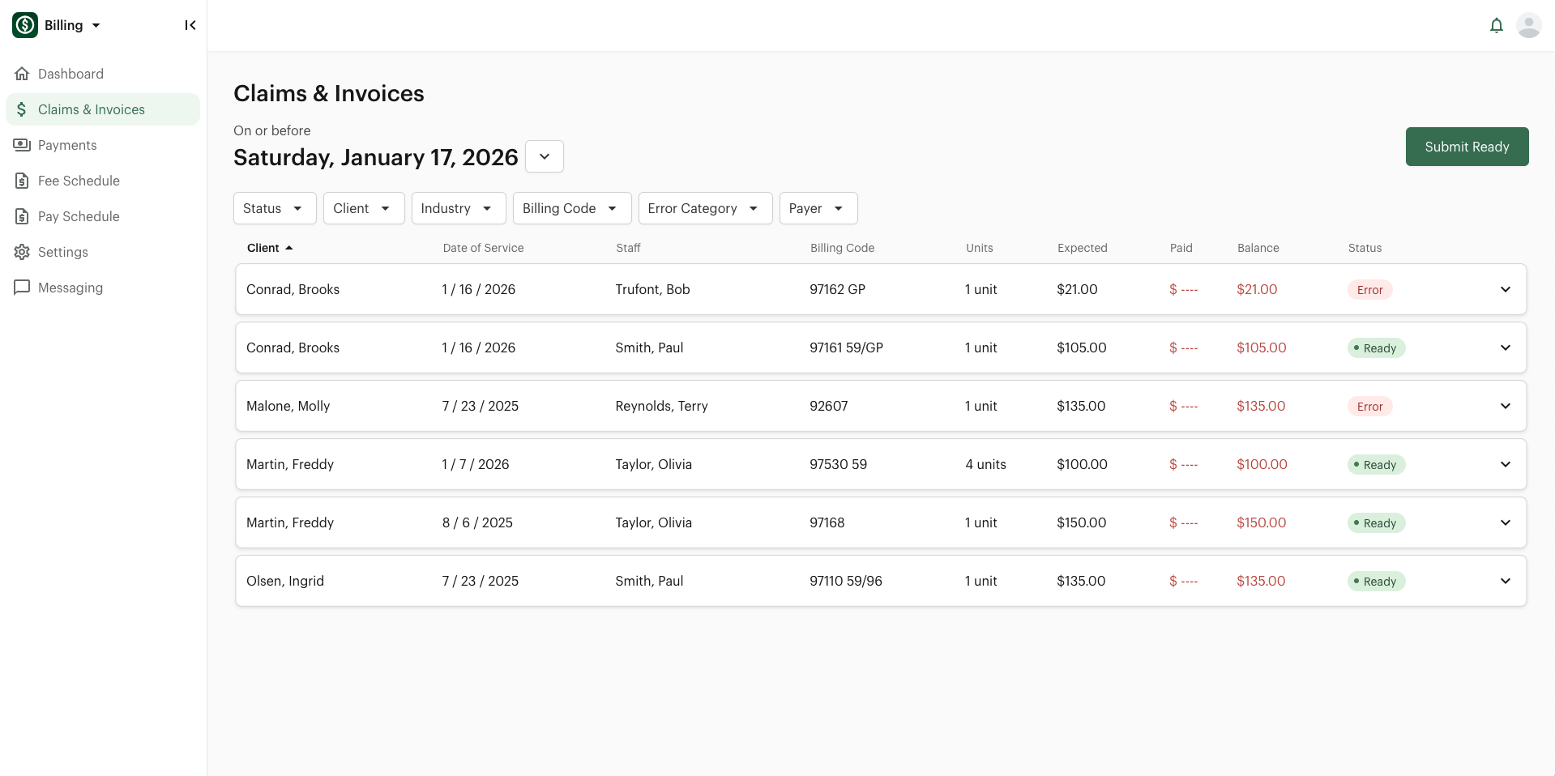
Task: Open the Payer filter dropdown
Action: point(818,208)
